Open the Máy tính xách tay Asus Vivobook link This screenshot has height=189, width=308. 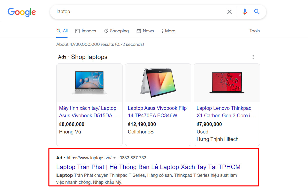[89, 112]
